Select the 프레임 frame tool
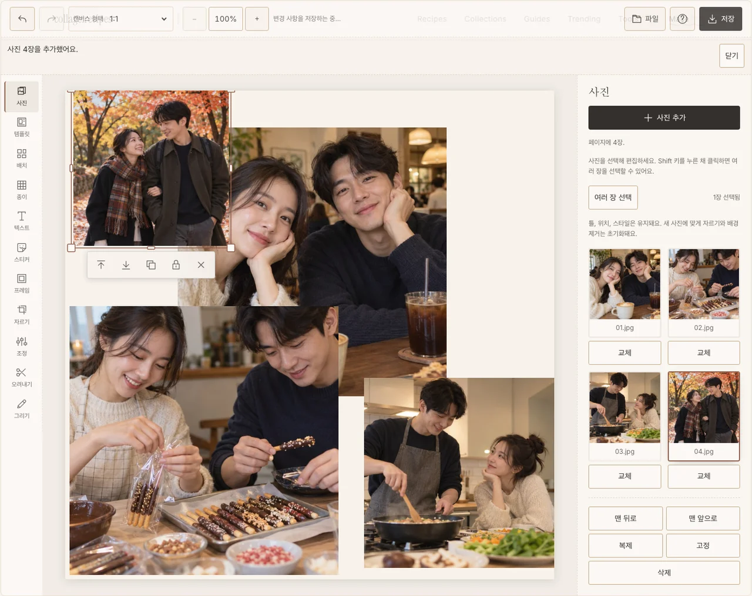The height and width of the screenshot is (596, 752). coord(22,284)
